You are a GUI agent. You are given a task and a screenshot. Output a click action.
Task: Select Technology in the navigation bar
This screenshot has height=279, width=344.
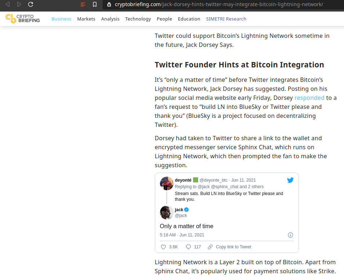[x=138, y=19]
